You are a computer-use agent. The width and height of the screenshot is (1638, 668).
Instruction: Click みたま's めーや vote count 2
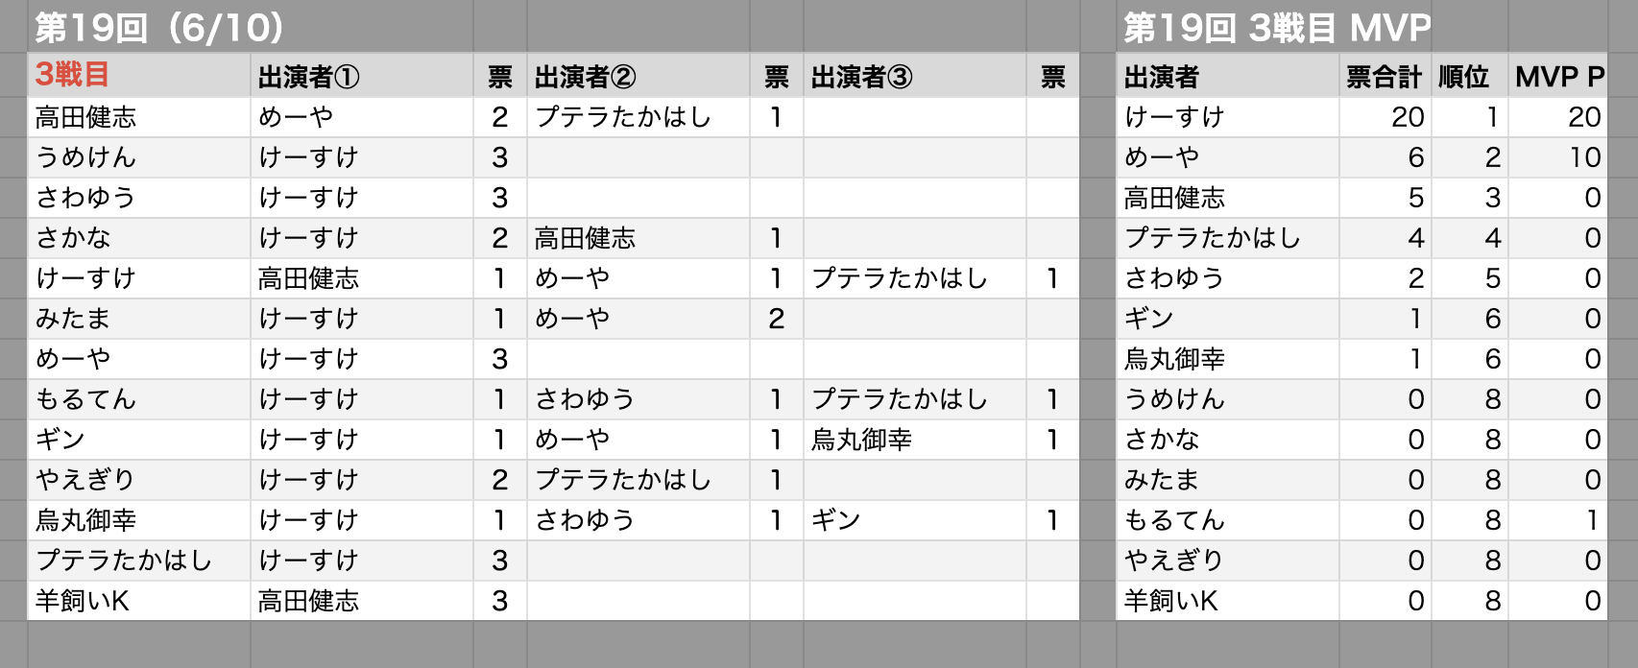(777, 319)
